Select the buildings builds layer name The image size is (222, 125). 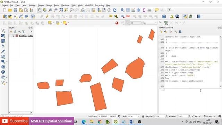click(x=26, y=36)
